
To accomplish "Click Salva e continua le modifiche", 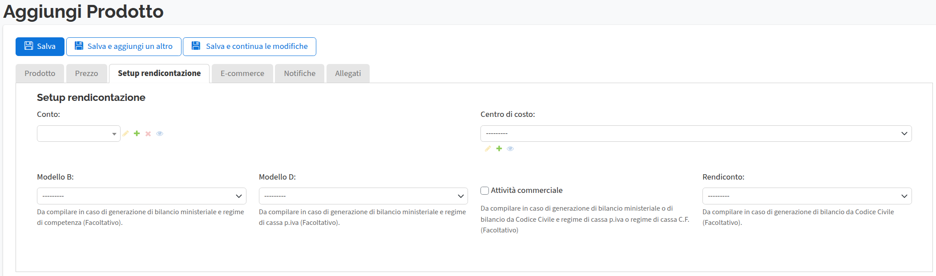I will tap(250, 47).
